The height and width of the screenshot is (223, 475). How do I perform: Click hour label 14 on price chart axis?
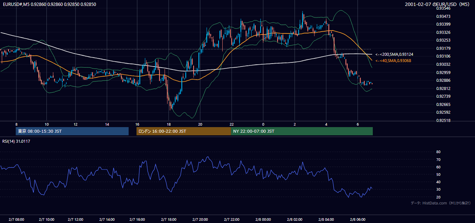[107, 124]
